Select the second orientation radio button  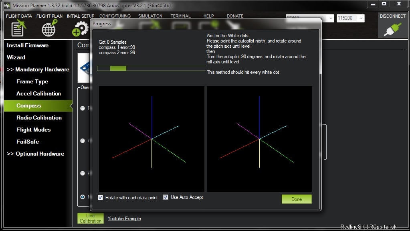(83, 141)
